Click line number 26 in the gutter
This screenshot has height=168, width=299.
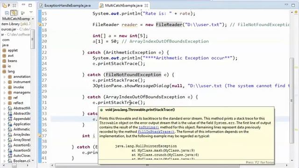[44, 75]
